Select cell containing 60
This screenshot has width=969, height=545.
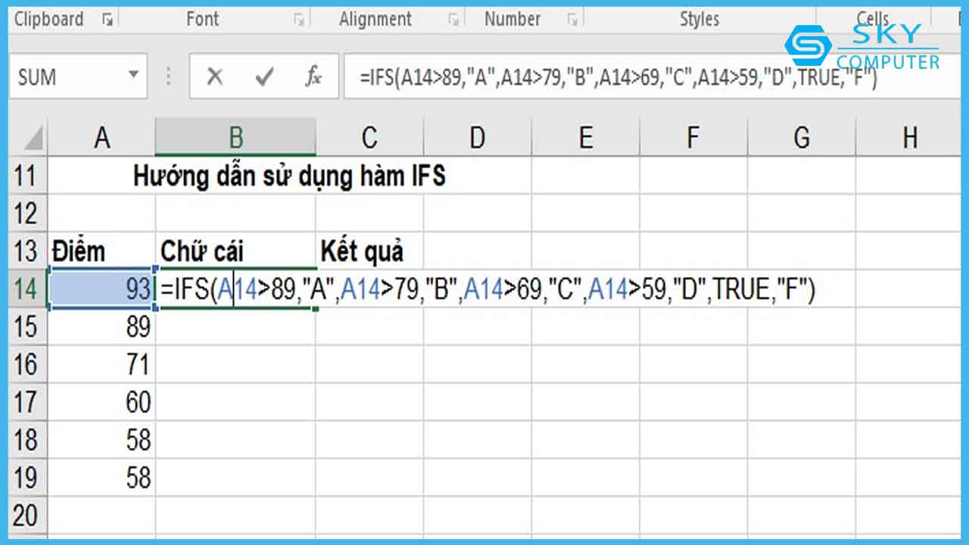(101, 403)
